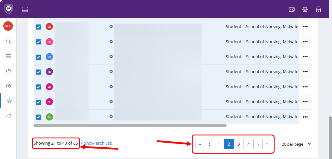Open the pie clock icon in sidebar
Image resolution: width=332 pixels, height=159 pixels.
(x=8, y=71)
